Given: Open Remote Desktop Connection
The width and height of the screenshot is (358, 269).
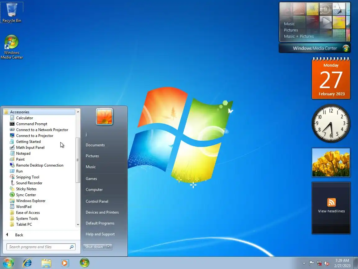Looking at the screenshot, I should click(x=39, y=165).
